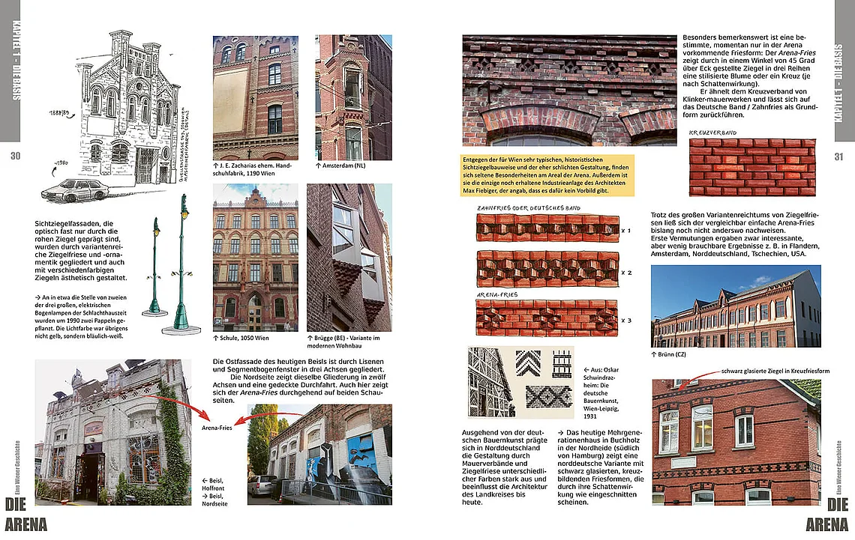Click page number 30

coord(15,157)
